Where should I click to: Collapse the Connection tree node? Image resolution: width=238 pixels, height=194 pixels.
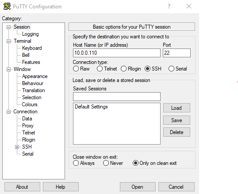coord(9,112)
